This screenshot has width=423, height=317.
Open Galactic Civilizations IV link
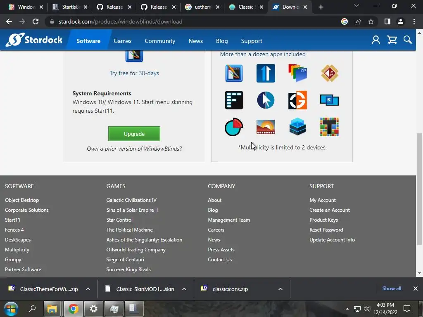pos(131,200)
